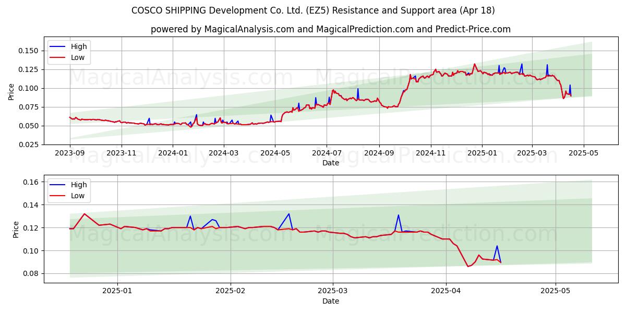The height and width of the screenshot is (313, 626).
Task: Click the 0.075 price tick on upper chart
Action: [29, 107]
